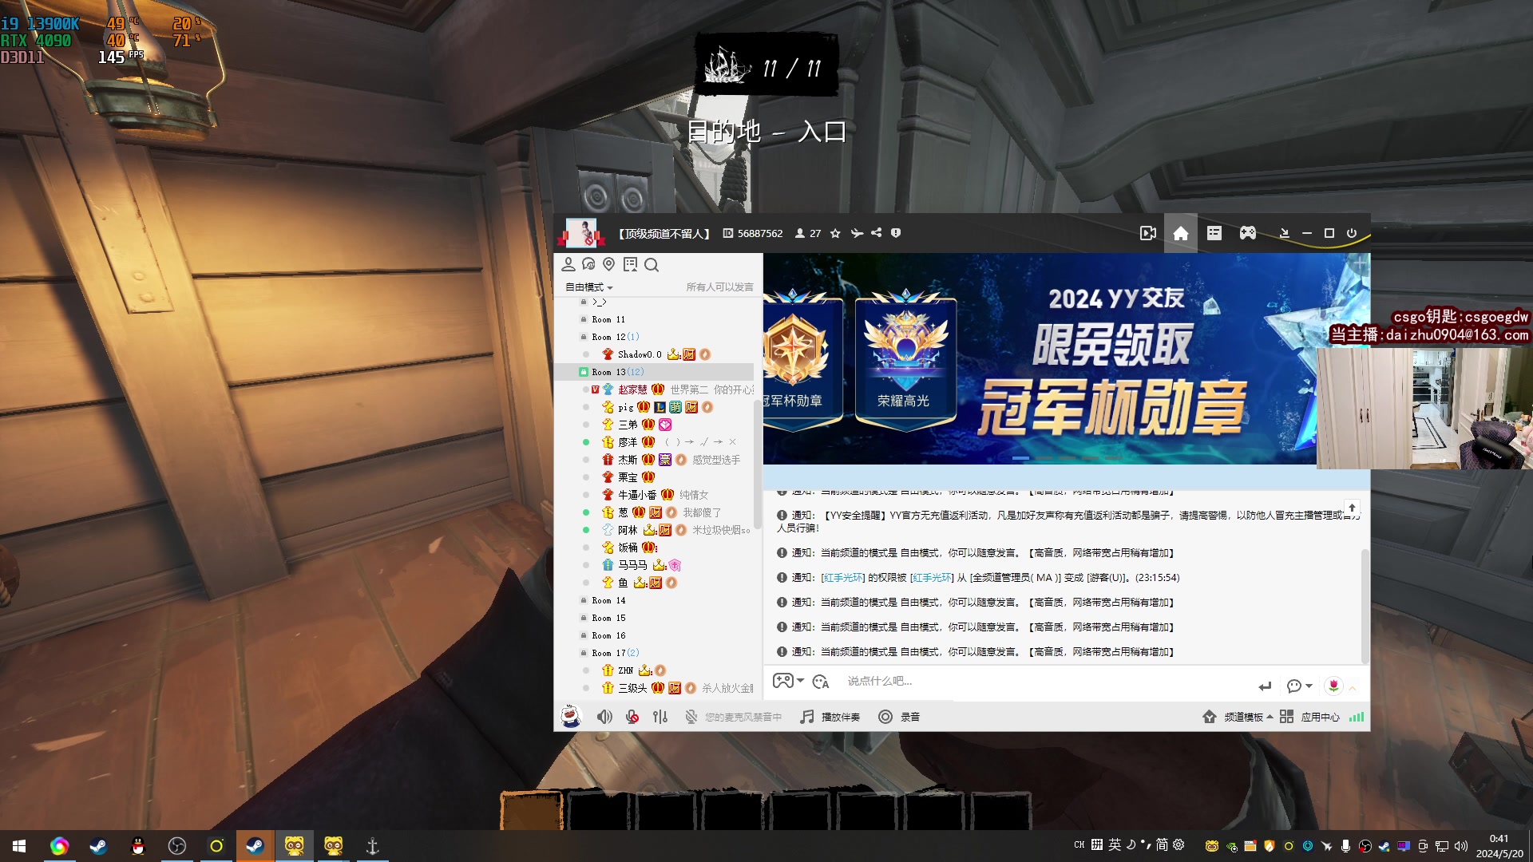Toggle the speaker mute button
Screen dimensions: 1533x862
pos(604,717)
